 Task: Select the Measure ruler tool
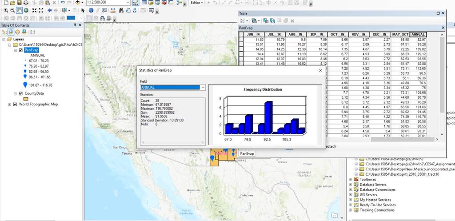[113, 10]
